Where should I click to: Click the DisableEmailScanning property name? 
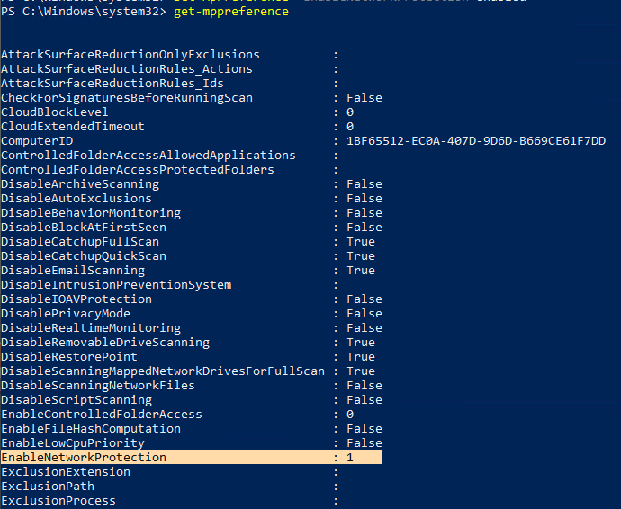point(73,271)
